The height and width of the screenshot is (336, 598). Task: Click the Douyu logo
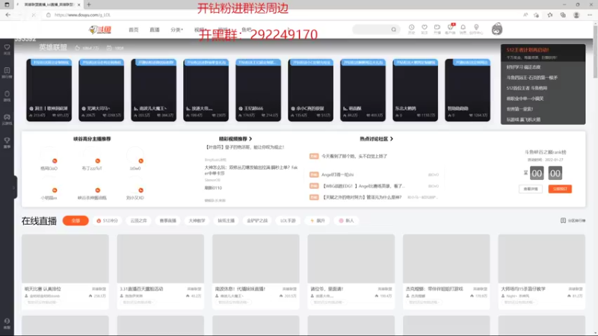coord(100,29)
